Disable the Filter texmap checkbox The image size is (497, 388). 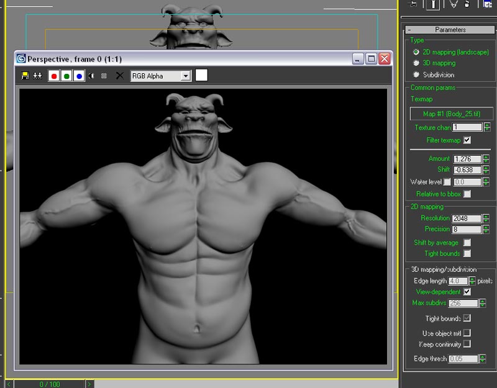[x=467, y=140]
